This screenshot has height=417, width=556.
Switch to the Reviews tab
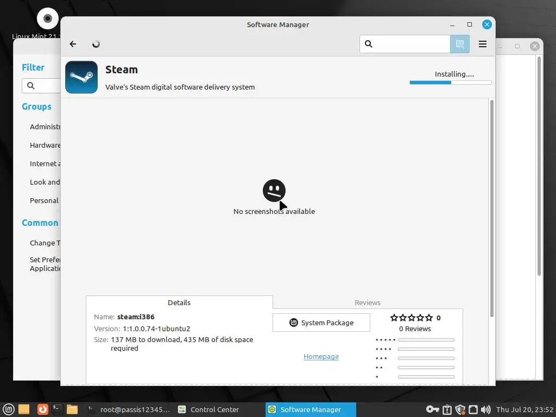[x=368, y=302]
